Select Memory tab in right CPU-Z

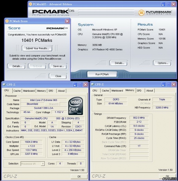pos(130,90)
